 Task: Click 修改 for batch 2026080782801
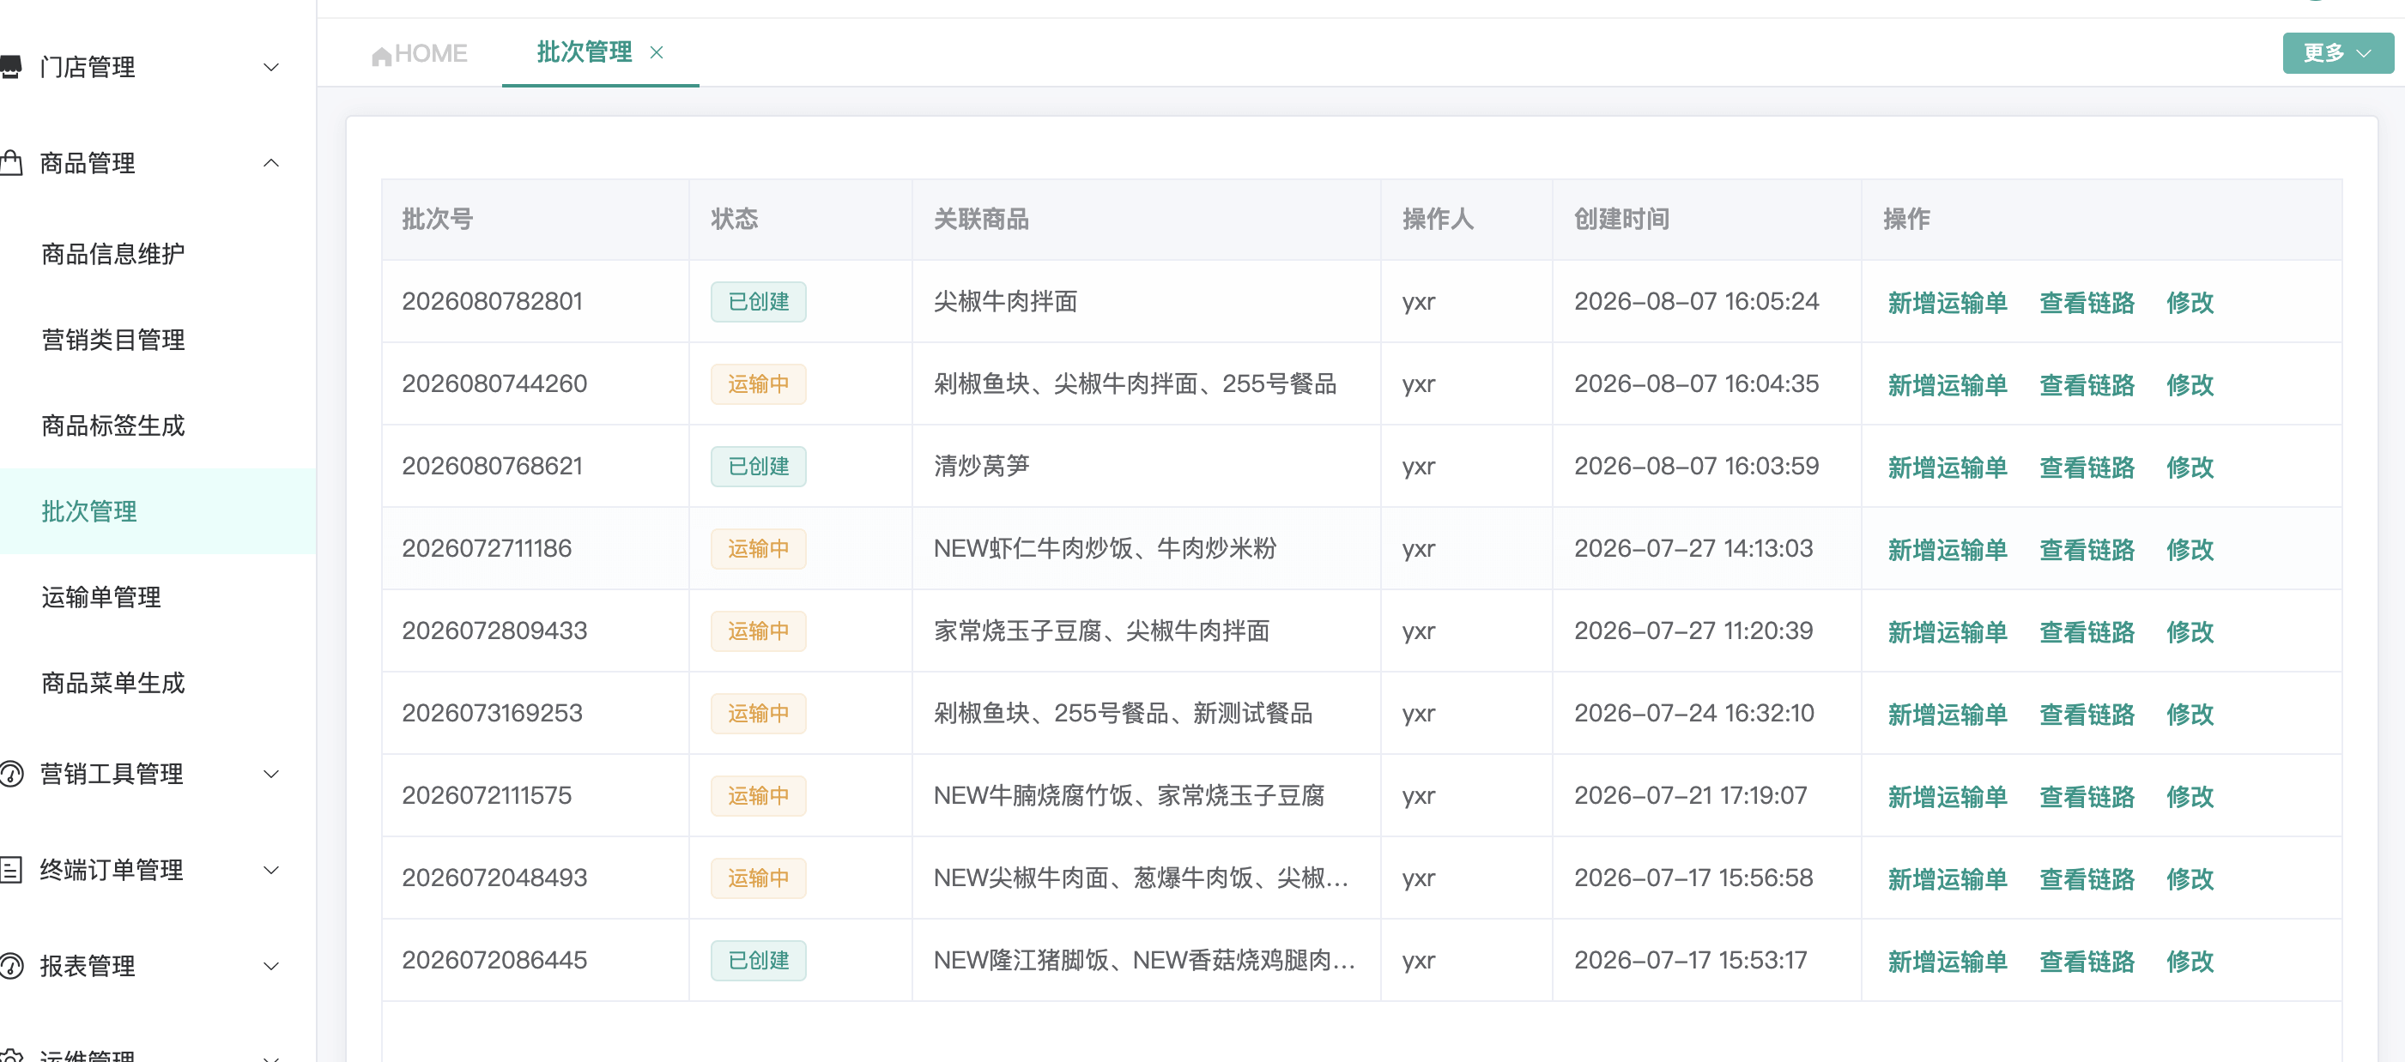click(2190, 302)
